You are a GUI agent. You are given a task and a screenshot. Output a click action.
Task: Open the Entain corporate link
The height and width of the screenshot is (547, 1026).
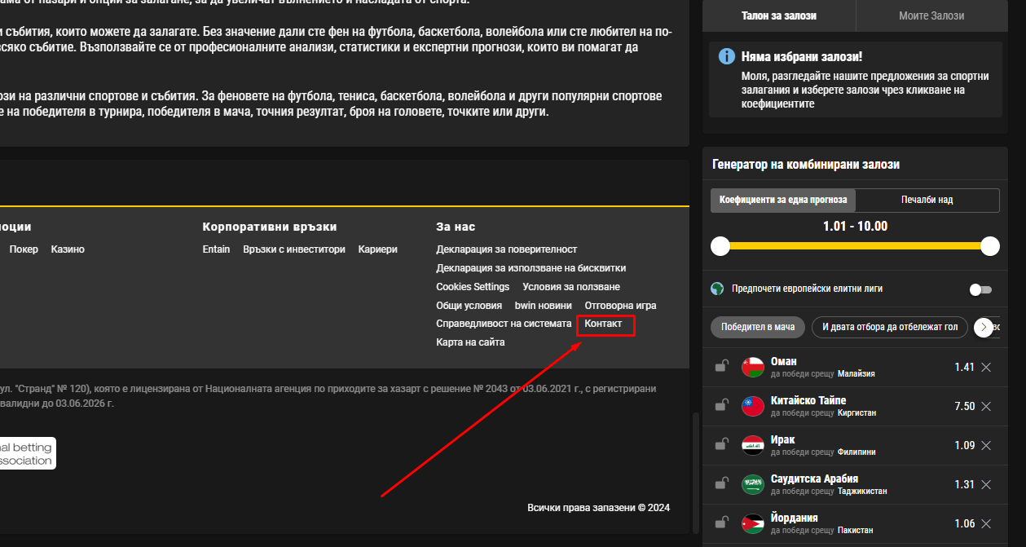[216, 249]
